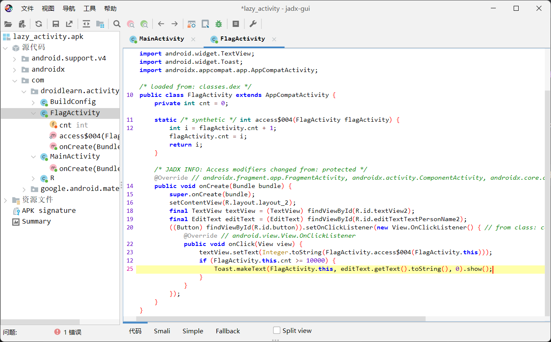
Task: Click the 1 错误 status text
Action: click(73, 332)
